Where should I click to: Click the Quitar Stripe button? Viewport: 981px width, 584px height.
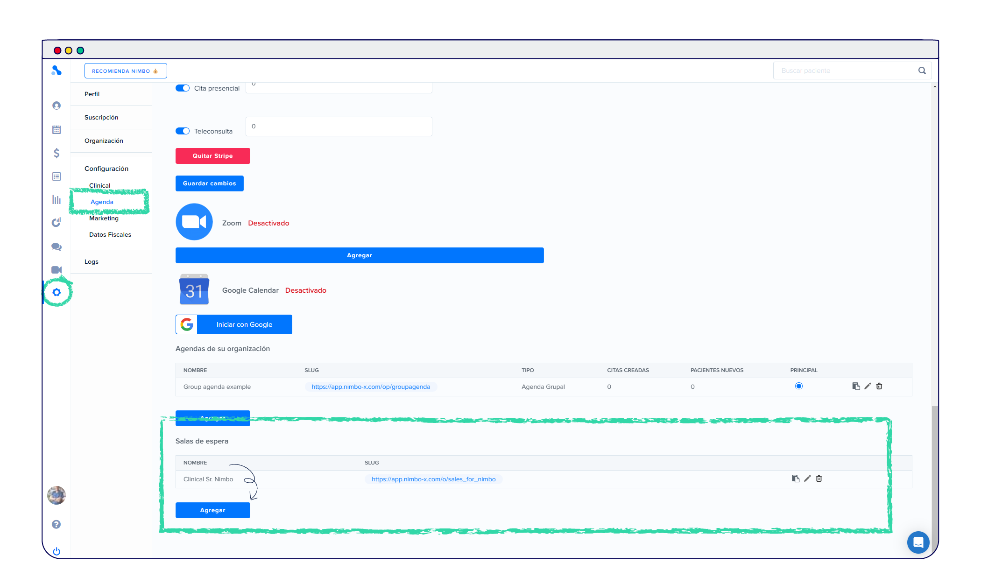coord(212,156)
